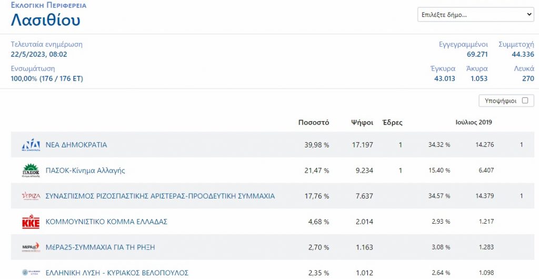This screenshot has width=539, height=279.
Task: Click the Ποσοστό column header
Action: point(313,123)
